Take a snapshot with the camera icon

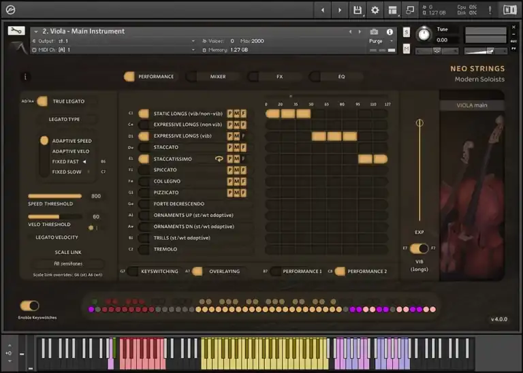point(374,32)
